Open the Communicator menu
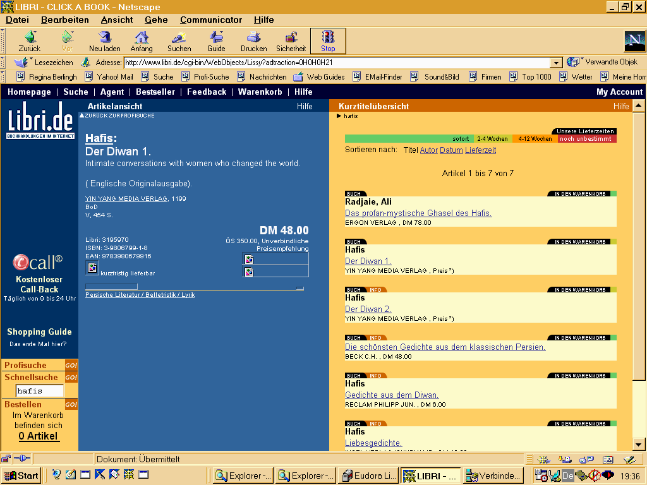This screenshot has width=647, height=485. (211, 20)
